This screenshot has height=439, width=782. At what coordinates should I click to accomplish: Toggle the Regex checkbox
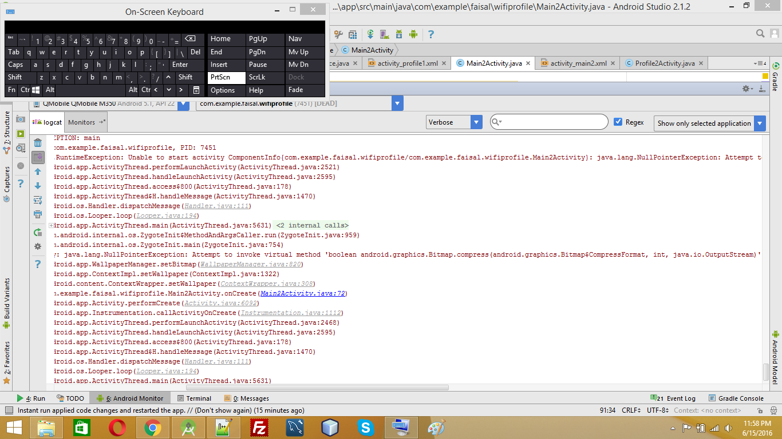click(618, 122)
